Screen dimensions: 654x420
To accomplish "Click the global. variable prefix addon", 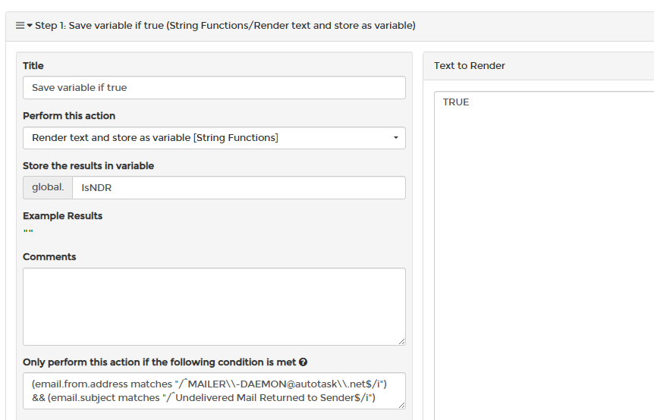I will (x=48, y=187).
